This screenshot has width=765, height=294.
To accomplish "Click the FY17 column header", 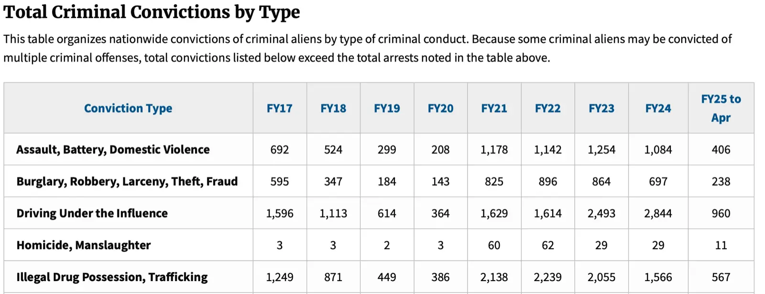I will pos(279,109).
